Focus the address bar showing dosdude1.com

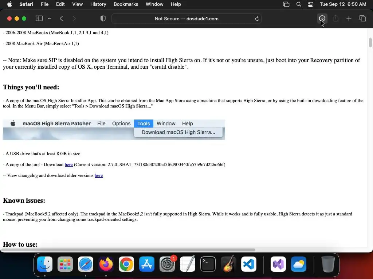tap(186, 19)
